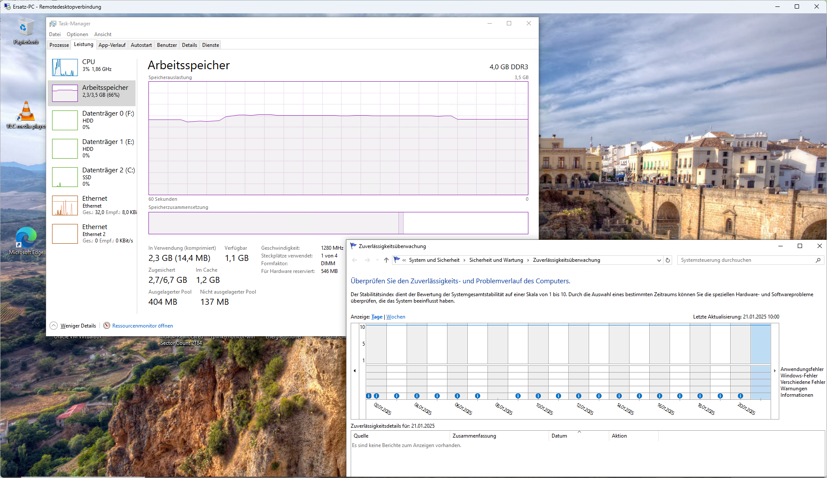The width and height of the screenshot is (827, 478).
Task: Click the Remotedesktopverbindung title bar icon
Action: pos(7,6)
